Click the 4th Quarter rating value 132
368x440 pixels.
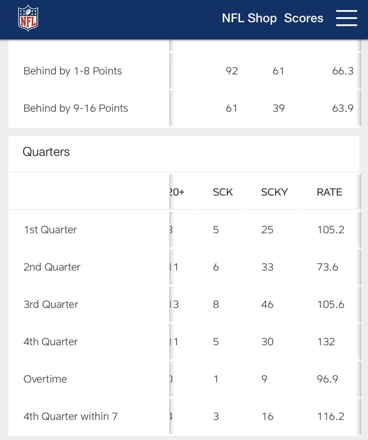click(326, 342)
